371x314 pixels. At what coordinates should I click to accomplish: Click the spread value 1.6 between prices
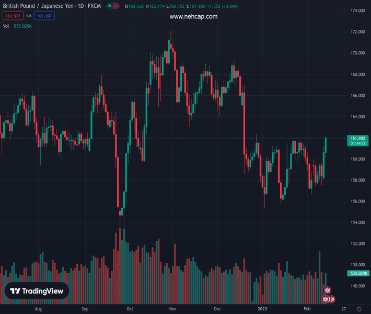click(28, 16)
